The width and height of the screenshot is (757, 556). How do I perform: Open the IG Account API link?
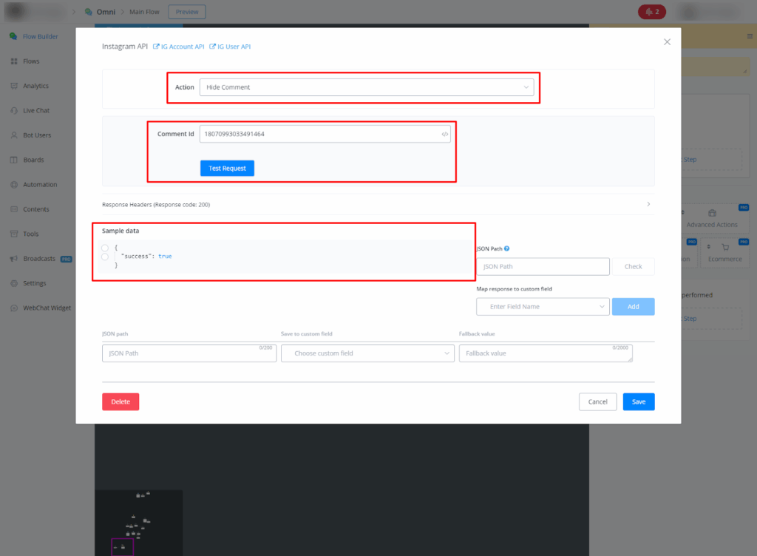179,47
